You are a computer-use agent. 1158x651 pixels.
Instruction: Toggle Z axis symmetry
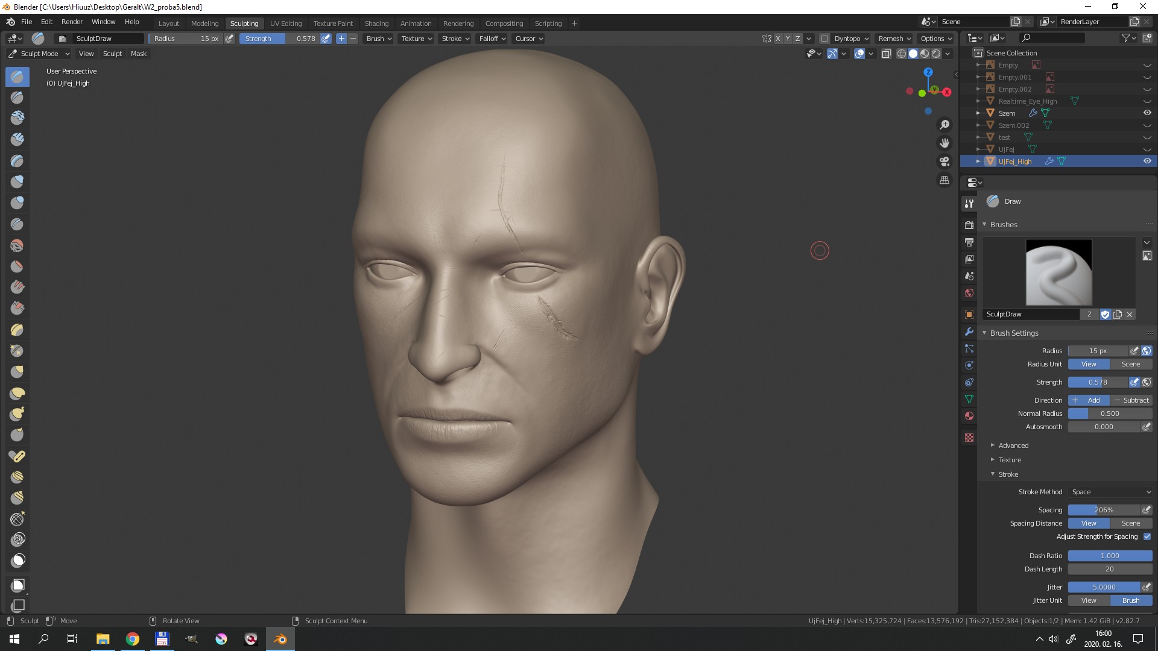[x=798, y=39]
